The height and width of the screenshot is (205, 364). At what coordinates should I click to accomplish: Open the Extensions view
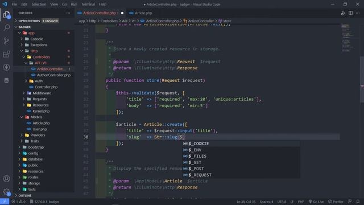point(6,54)
